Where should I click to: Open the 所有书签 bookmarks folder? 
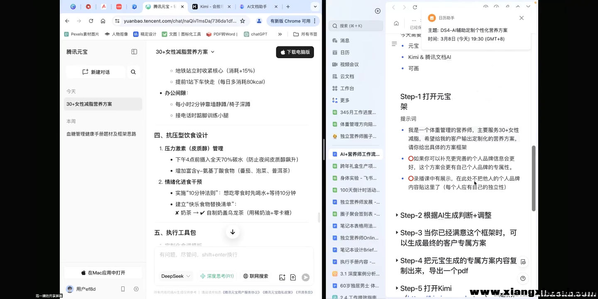pyautogui.click(x=305, y=34)
